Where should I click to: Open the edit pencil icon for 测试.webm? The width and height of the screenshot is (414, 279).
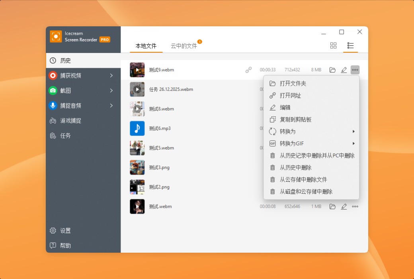click(344, 206)
